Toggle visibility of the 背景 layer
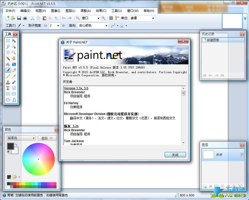Image resolution: width=249 pixels, height=200 pixels. 242,155
